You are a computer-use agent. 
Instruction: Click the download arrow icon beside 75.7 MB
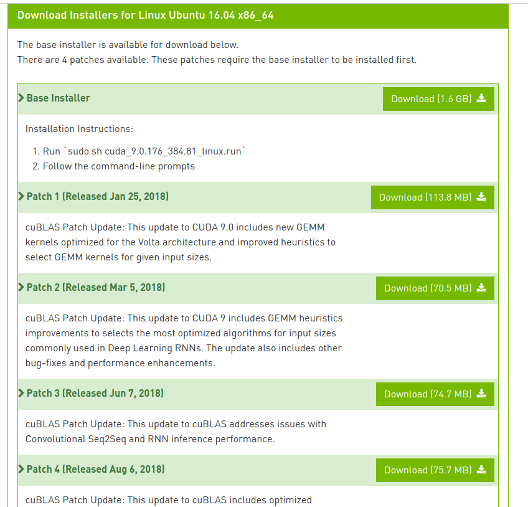point(481,470)
